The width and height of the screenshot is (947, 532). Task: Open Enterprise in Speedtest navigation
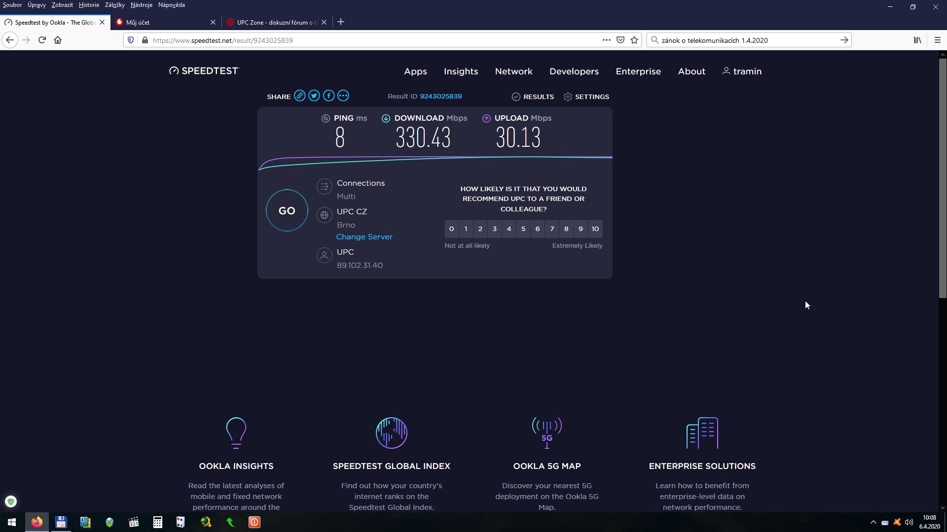click(638, 71)
